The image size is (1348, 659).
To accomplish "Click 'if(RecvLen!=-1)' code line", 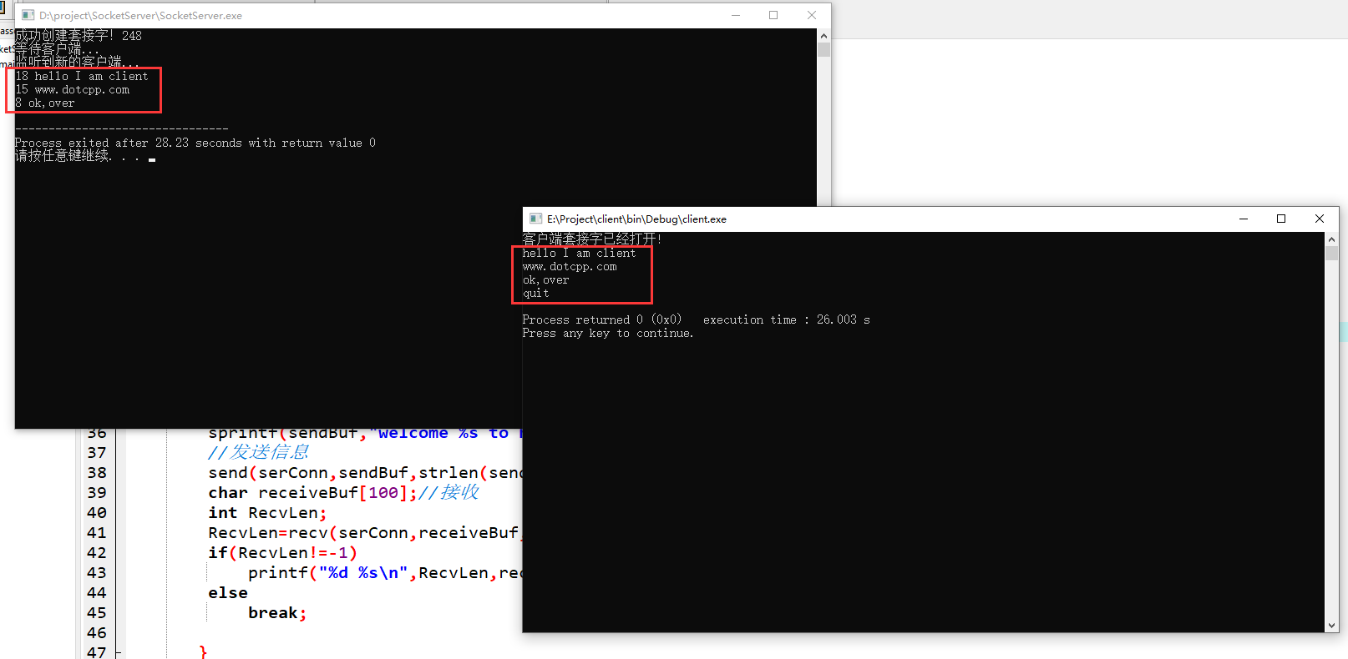I will coord(282,552).
